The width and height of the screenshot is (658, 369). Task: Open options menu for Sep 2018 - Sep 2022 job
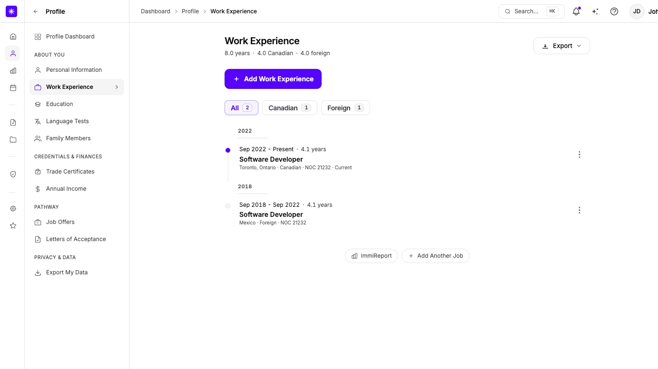579,210
